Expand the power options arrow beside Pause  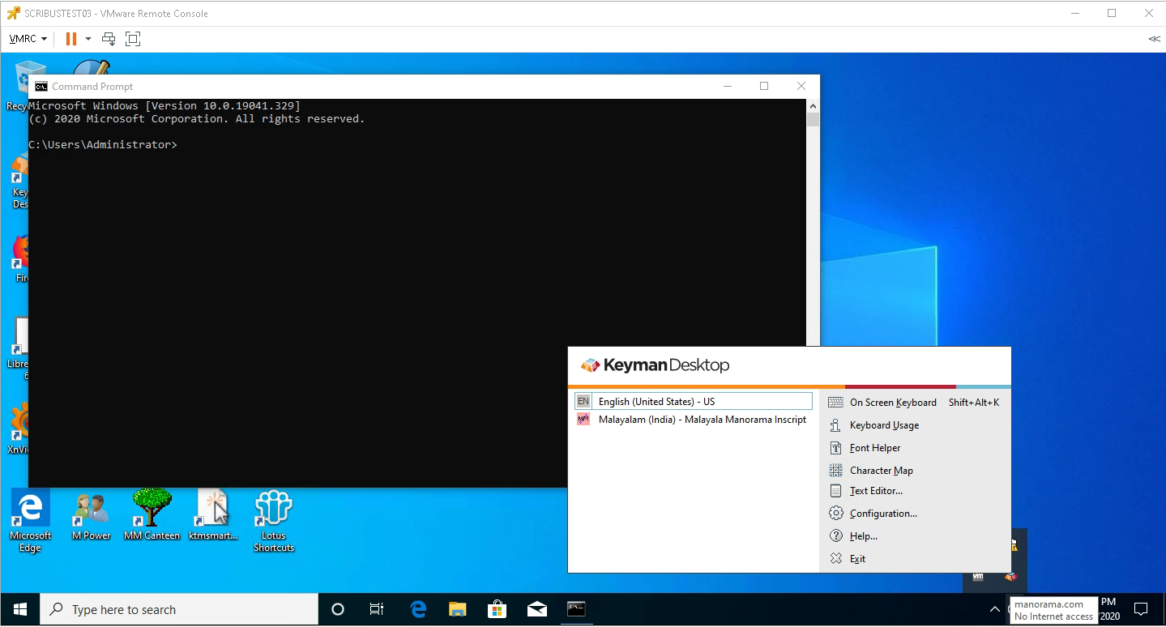(x=88, y=39)
